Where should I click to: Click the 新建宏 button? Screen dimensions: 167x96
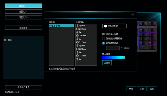click(107, 63)
